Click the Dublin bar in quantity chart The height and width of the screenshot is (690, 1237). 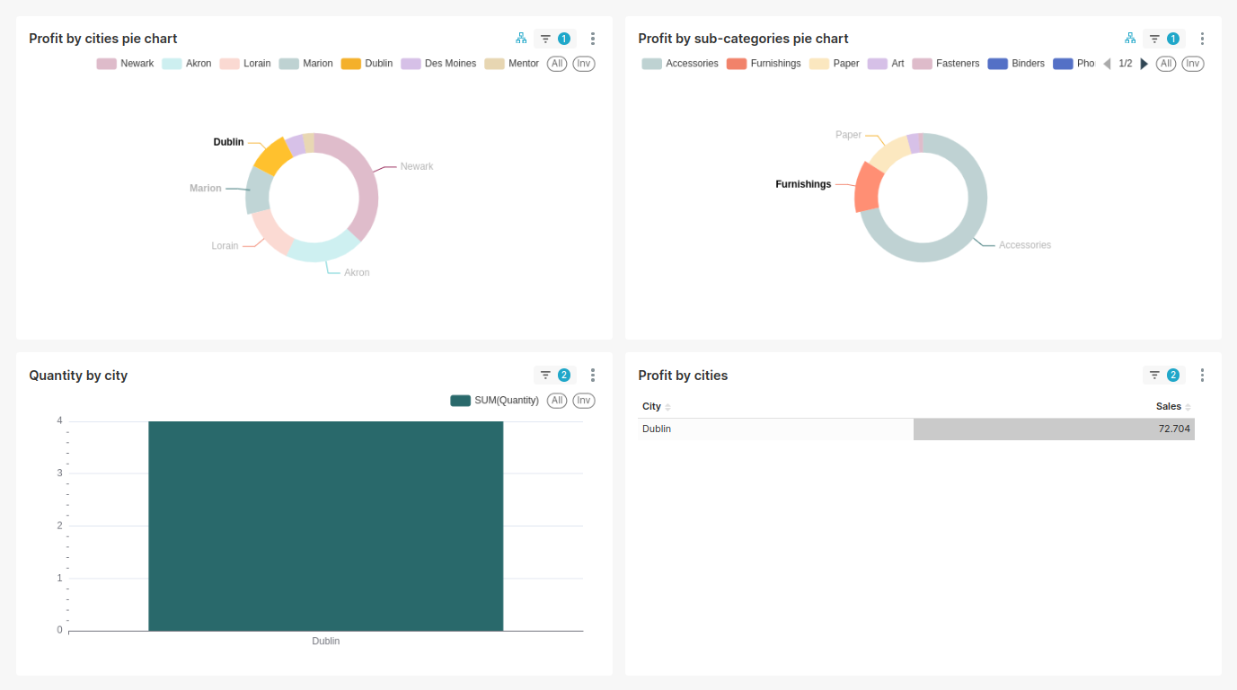click(x=325, y=526)
